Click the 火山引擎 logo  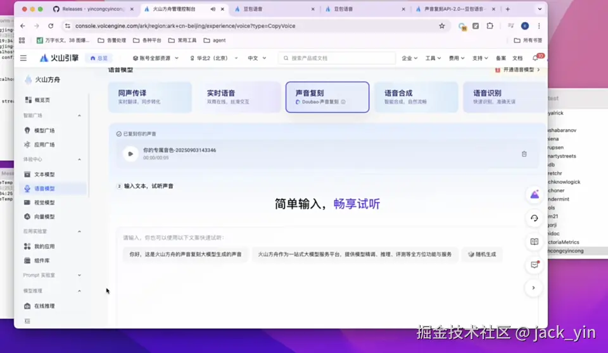60,58
